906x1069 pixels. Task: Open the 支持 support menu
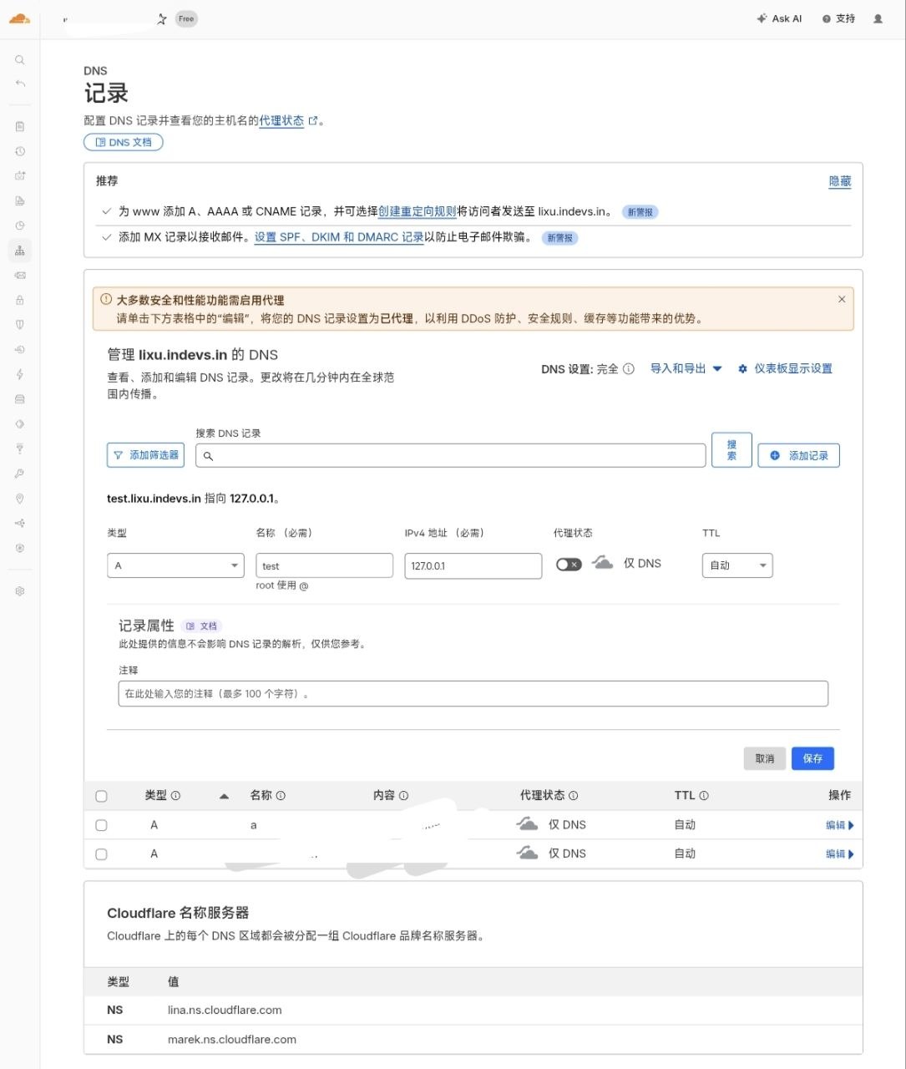pos(838,18)
